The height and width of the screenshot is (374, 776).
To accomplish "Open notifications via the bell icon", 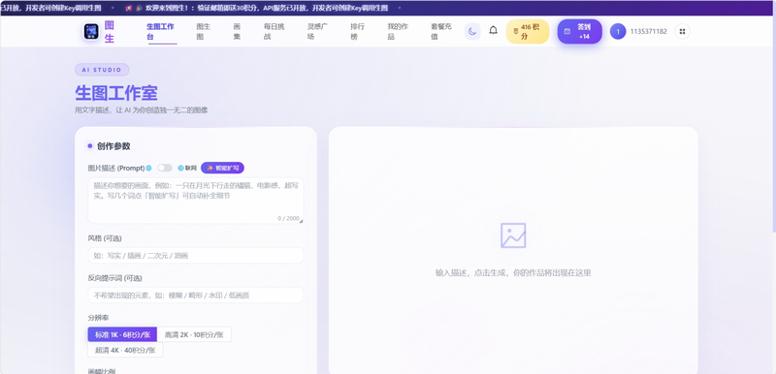I will coord(494,31).
